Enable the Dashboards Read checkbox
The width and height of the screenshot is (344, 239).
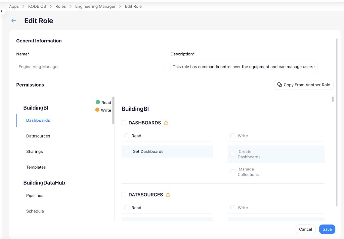(x=127, y=136)
